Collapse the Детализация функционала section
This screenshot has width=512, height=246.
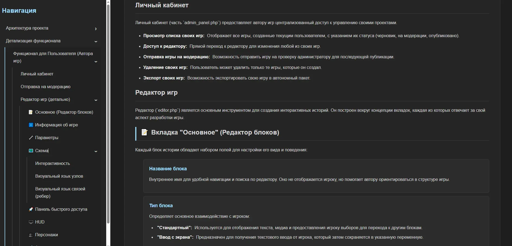[96, 41]
